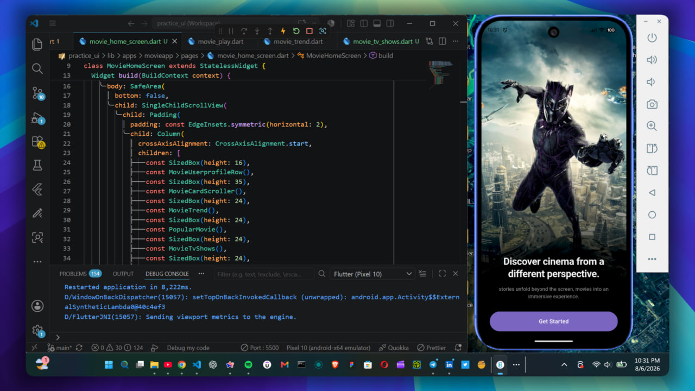The height and width of the screenshot is (391, 695).
Task: Open the OUTPUT panel tab
Action: (x=123, y=274)
